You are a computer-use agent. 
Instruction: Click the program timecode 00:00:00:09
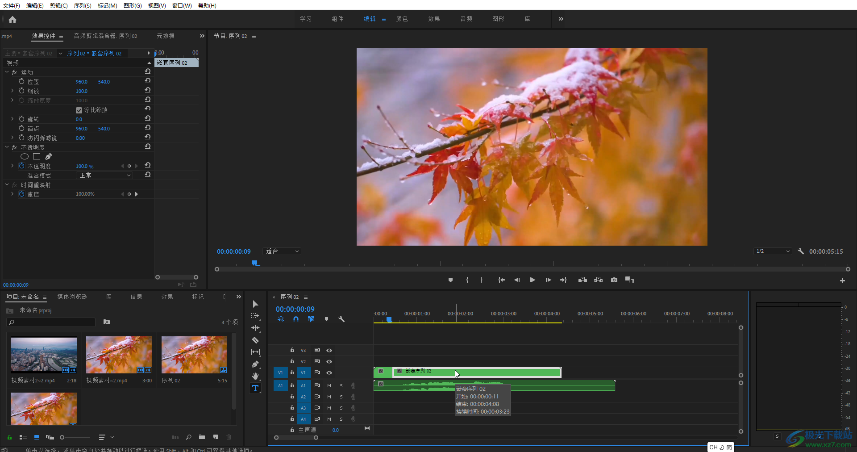pos(234,251)
